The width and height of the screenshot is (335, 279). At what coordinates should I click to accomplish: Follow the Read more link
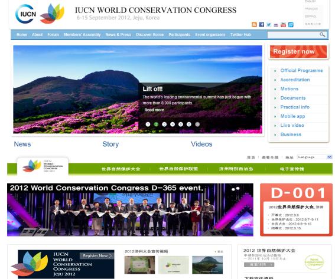click(154, 110)
